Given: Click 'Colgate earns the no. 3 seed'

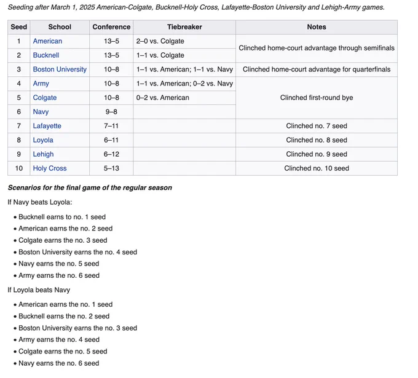Looking at the screenshot, I should coord(63,240).
